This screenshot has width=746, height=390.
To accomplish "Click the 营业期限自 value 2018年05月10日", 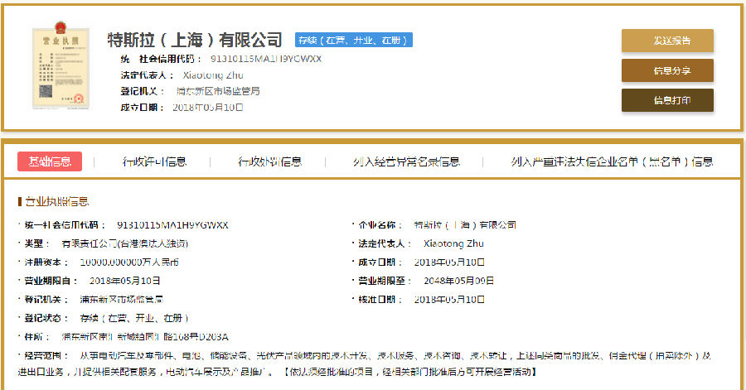I will [124, 281].
